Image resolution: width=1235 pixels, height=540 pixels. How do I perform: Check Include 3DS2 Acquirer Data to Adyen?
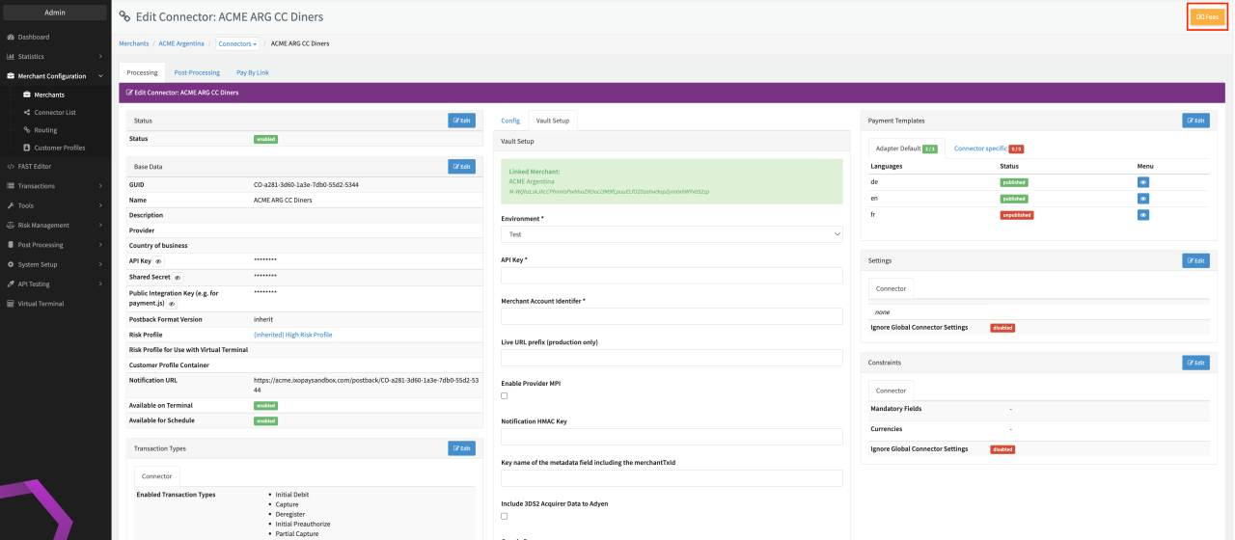pos(504,516)
